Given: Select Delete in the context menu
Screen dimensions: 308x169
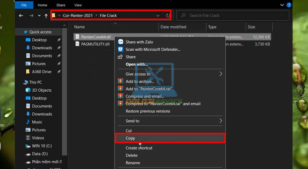Looking at the screenshot, I should 131,155.
